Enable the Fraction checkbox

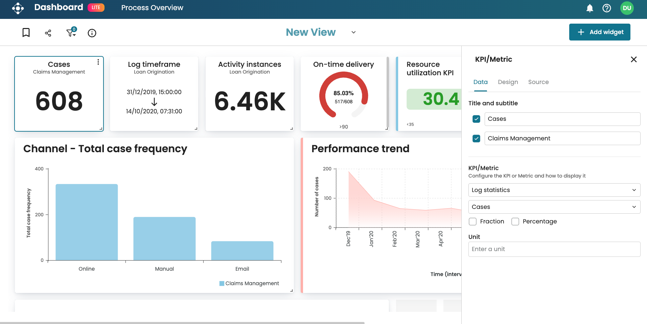coord(473,222)
